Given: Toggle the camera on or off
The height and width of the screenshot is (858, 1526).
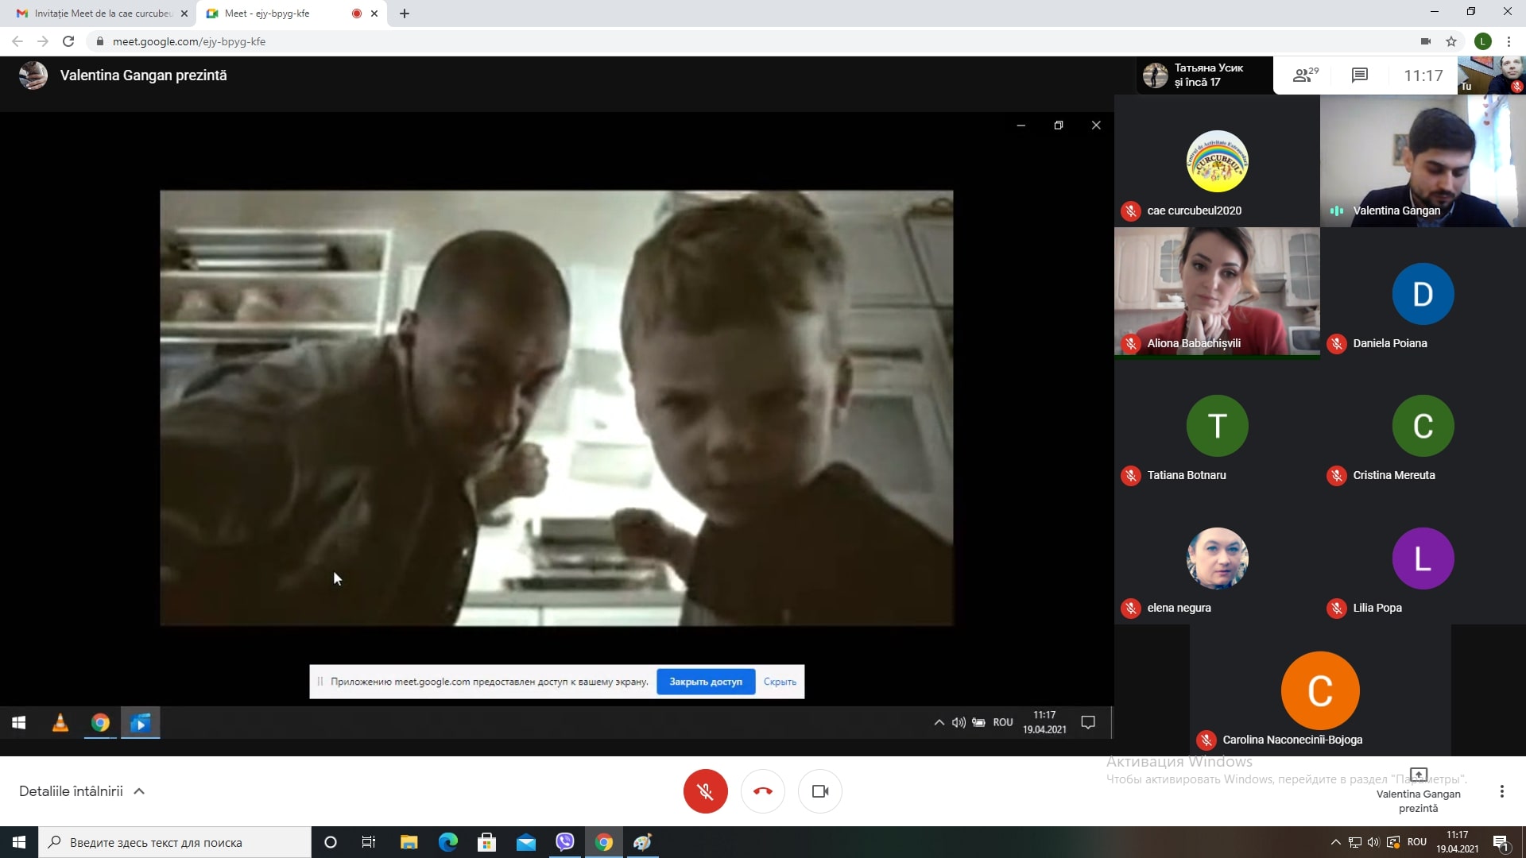Looking at the screenshot, I should (819, 791).
